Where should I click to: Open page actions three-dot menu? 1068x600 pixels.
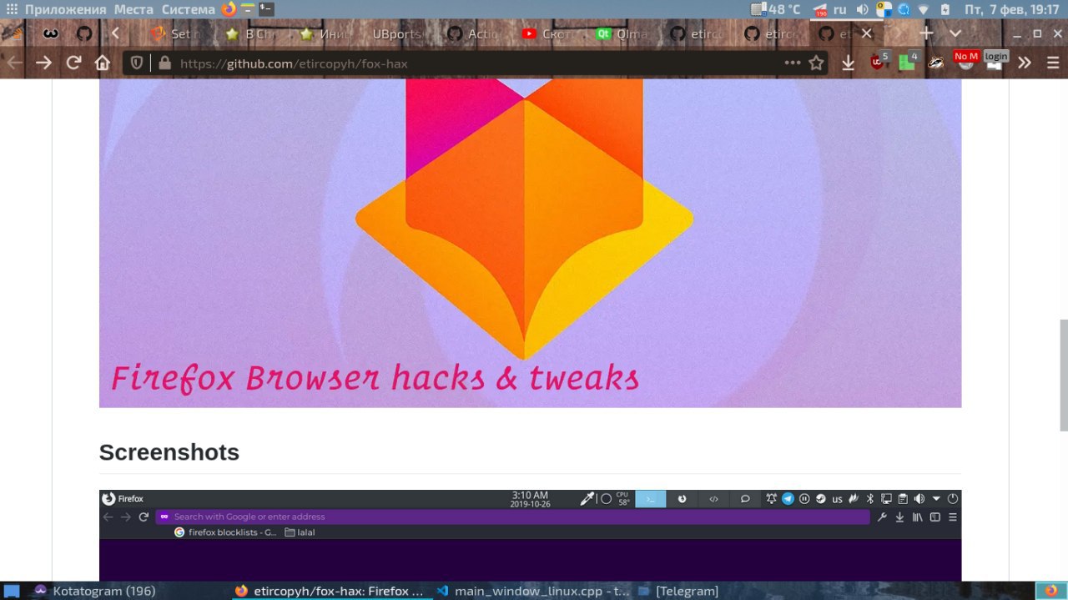(793, 63)
